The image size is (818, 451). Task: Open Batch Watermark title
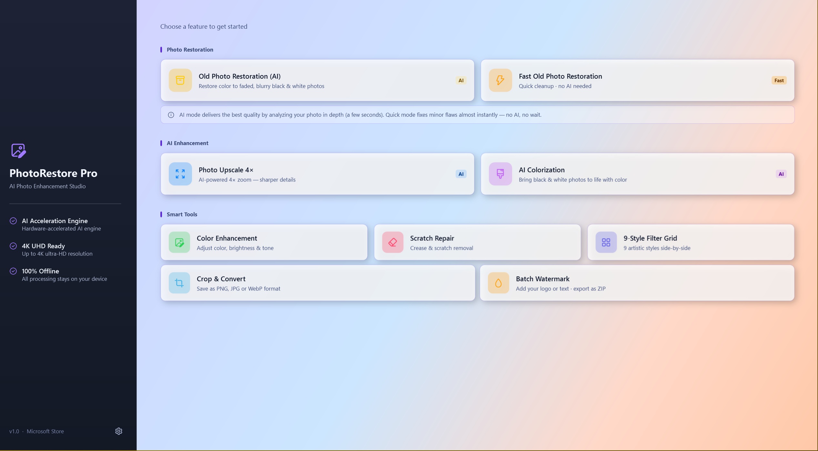coord(543,279)
